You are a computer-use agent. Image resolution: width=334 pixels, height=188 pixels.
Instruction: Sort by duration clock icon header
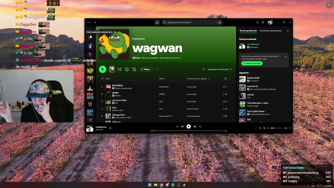point(225,79)
